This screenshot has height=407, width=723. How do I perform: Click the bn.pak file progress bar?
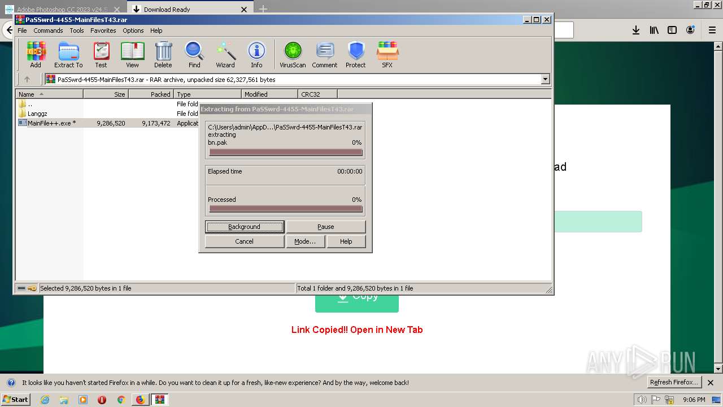pyautogui.click(x=285, y=153)
